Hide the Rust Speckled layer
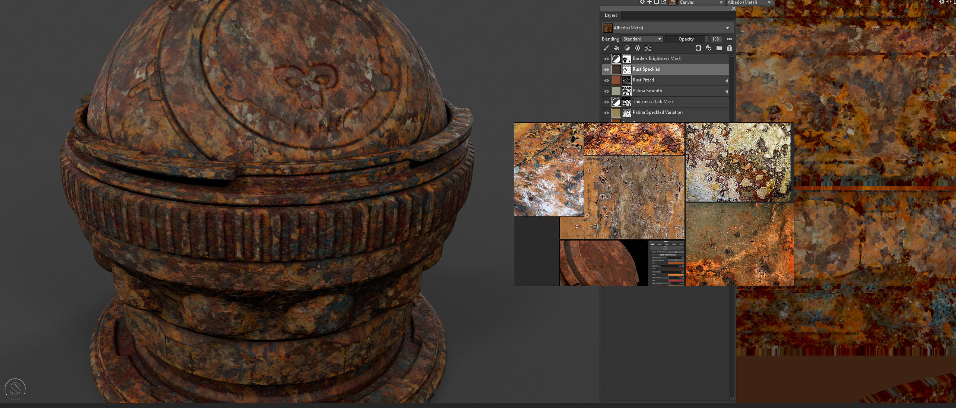The width and height of the screenshot is (956, 408). coord(607,70)
